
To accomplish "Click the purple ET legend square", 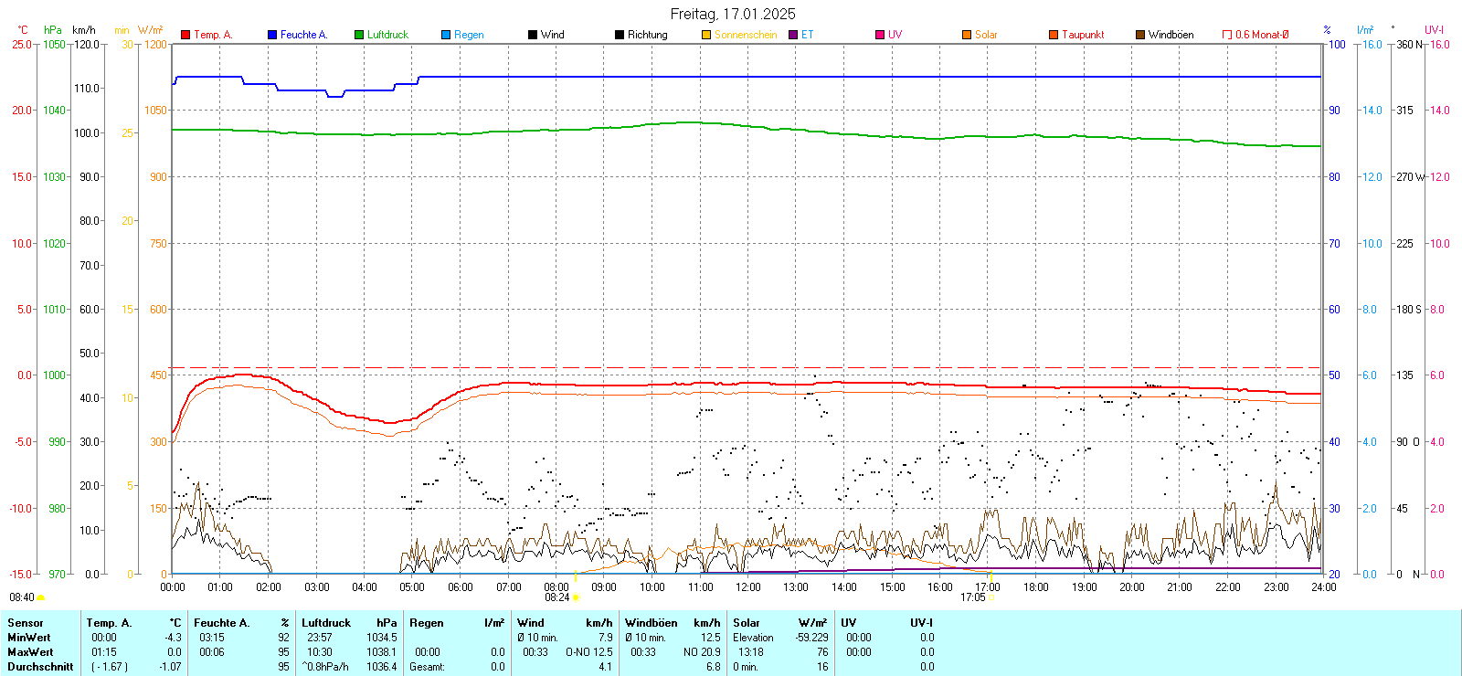I will (x=793, y=35).
